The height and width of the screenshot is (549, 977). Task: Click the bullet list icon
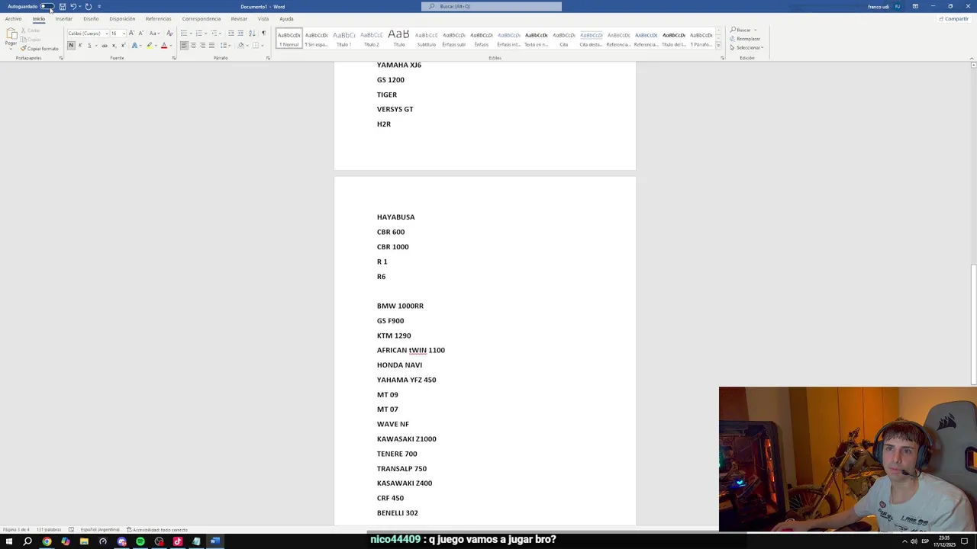click(184, 34)
